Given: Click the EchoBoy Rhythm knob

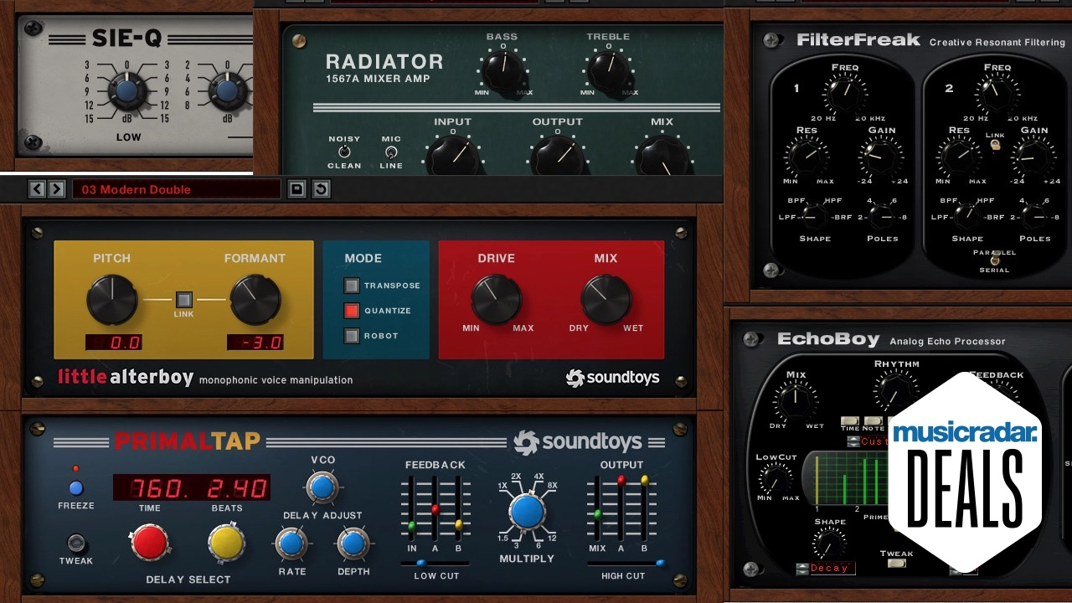Looking at the screenshot, I should click(895, 391).
